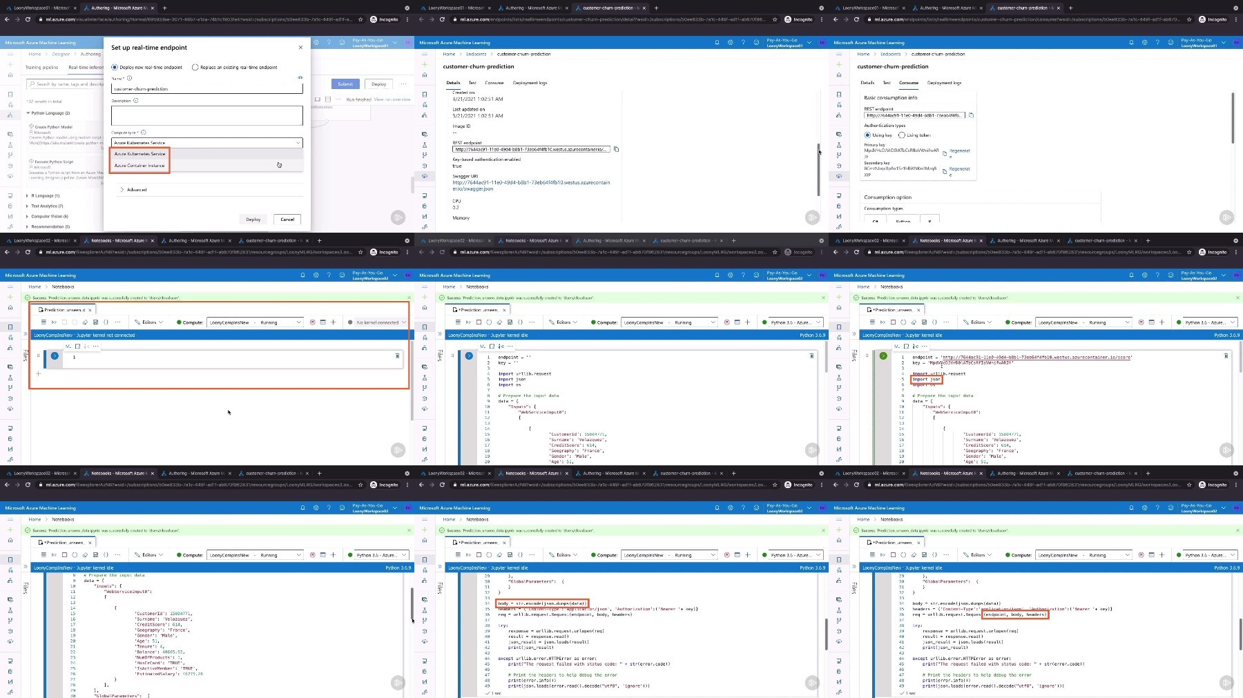
Task: Open variable explorer braces icon in kernel-not-connected notebook
Action: click(106, 322)
